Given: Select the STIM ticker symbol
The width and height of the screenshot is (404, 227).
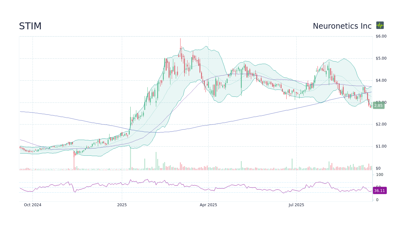Looking at the screenshot, I should click(x=30, y=26).
